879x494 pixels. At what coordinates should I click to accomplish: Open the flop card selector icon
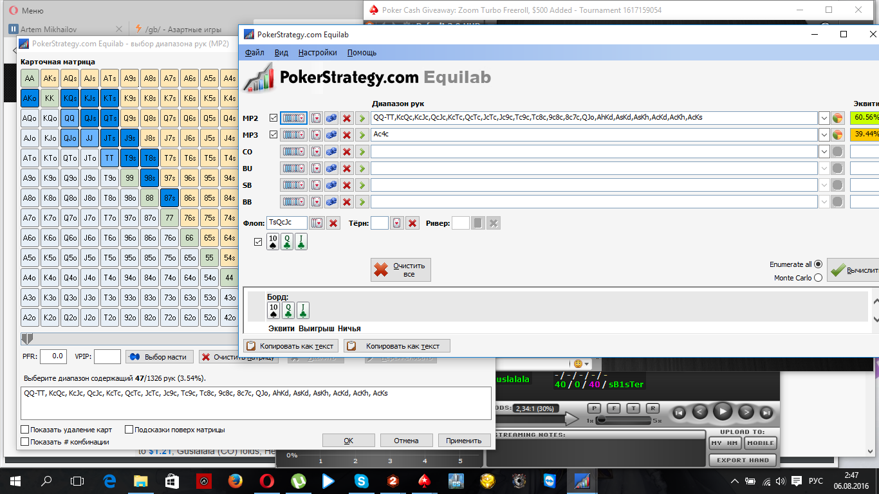click(317, 223)
